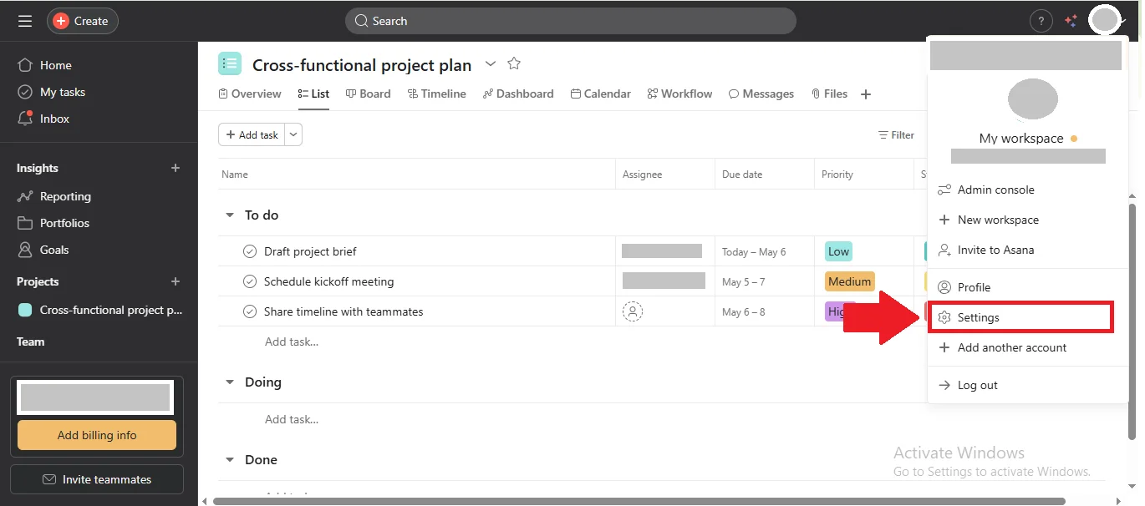Click the Create button

82,21
